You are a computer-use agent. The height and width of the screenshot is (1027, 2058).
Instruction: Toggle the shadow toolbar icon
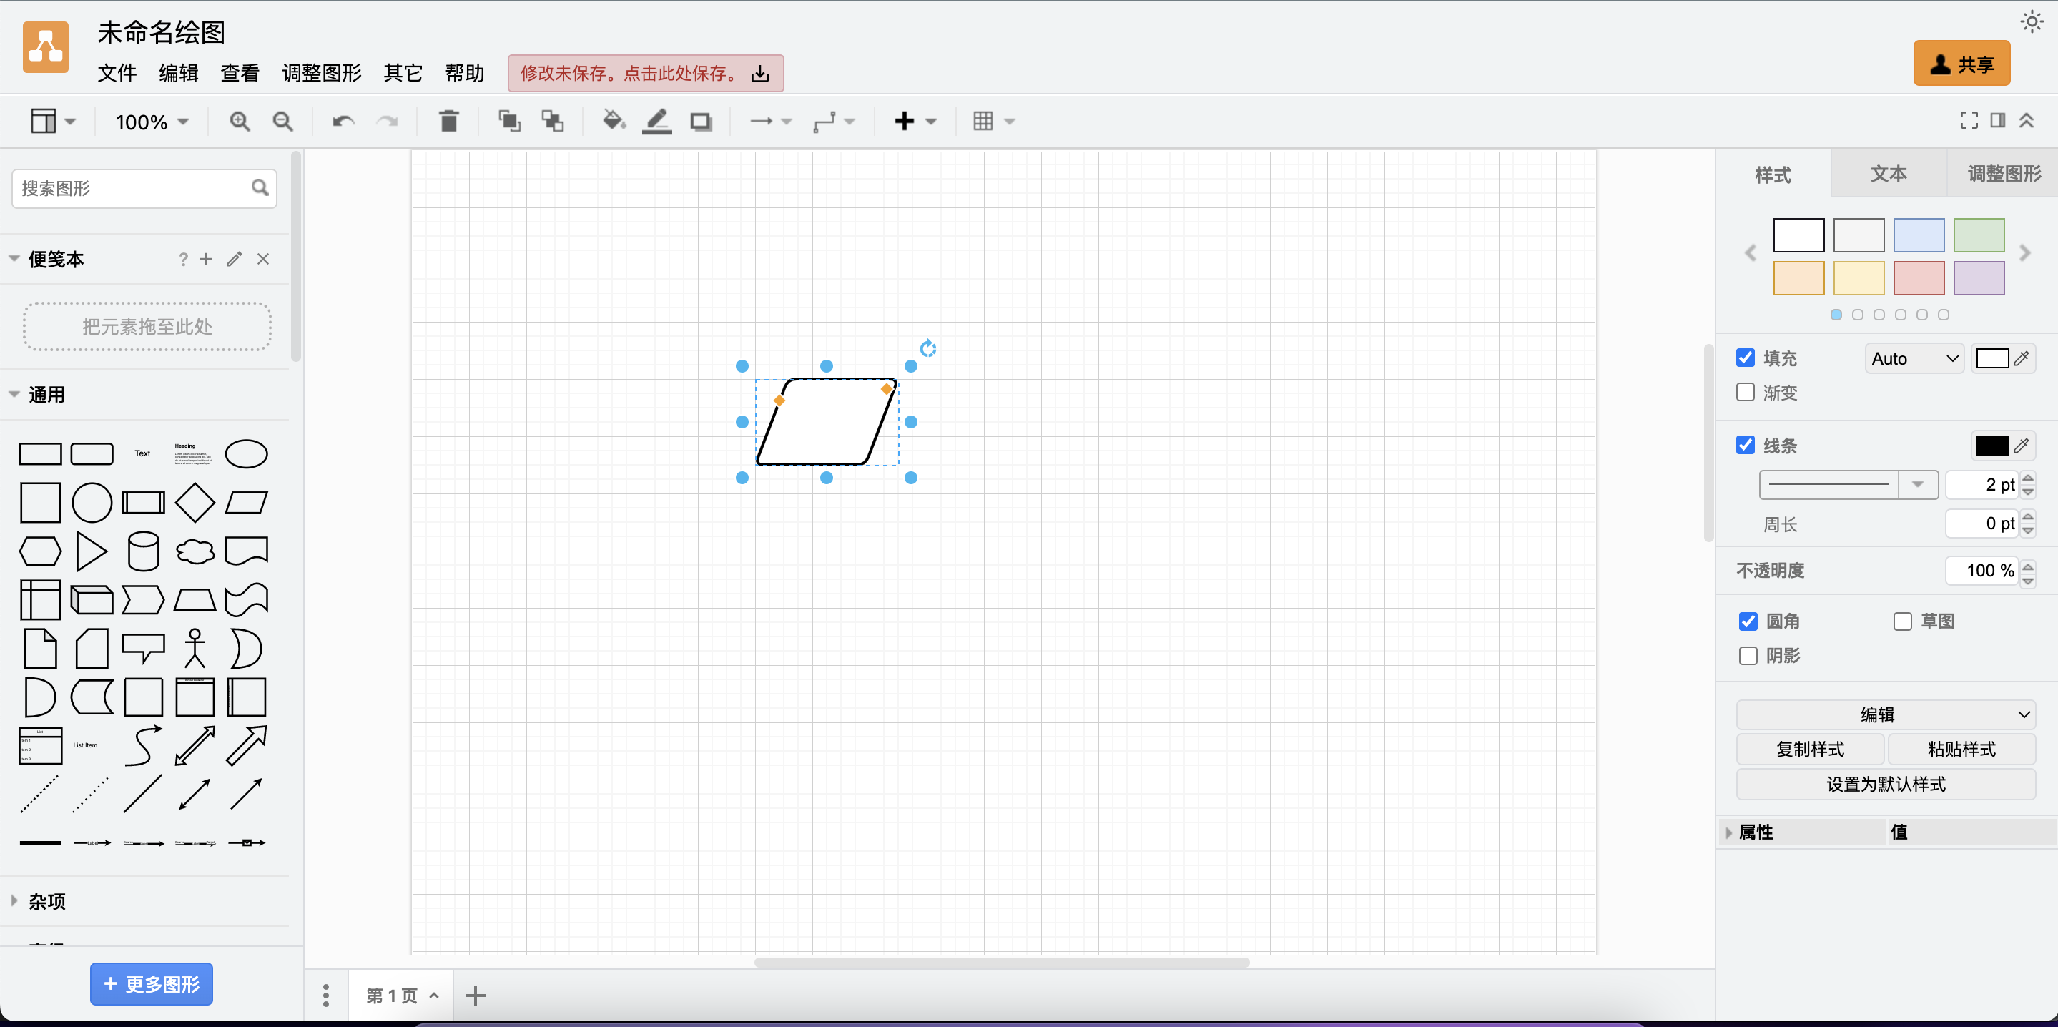point(701,122)
